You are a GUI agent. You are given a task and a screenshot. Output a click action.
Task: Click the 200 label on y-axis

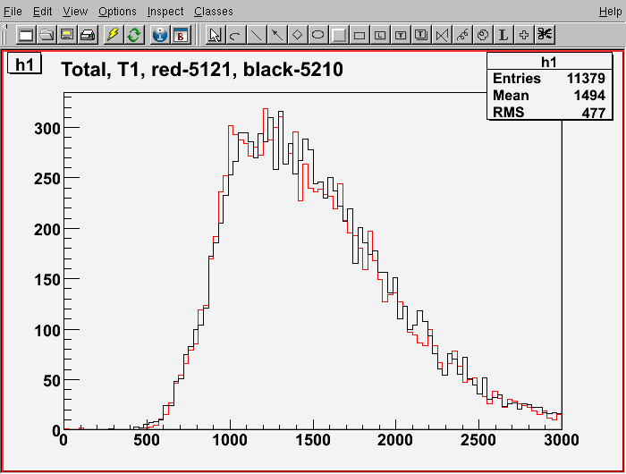(x=47, y=230)
